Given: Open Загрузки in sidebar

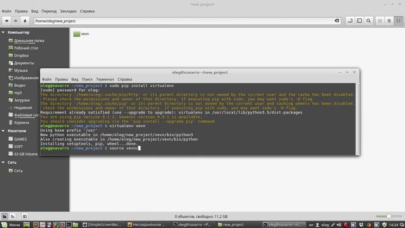Looking at the screenshot, I should click(x=19, y=100).
